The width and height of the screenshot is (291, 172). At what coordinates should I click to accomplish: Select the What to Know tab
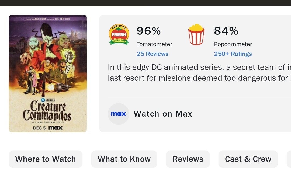click(x=124, y=159)
